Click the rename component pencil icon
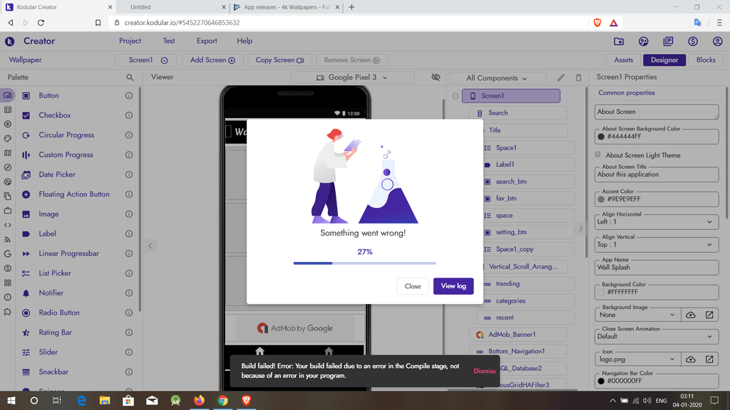 pos(560,78)
